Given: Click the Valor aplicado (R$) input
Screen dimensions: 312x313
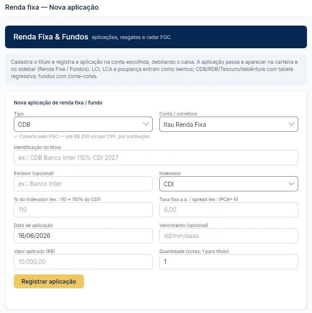Looking at the screenshot, I should (x=83, y=262).
